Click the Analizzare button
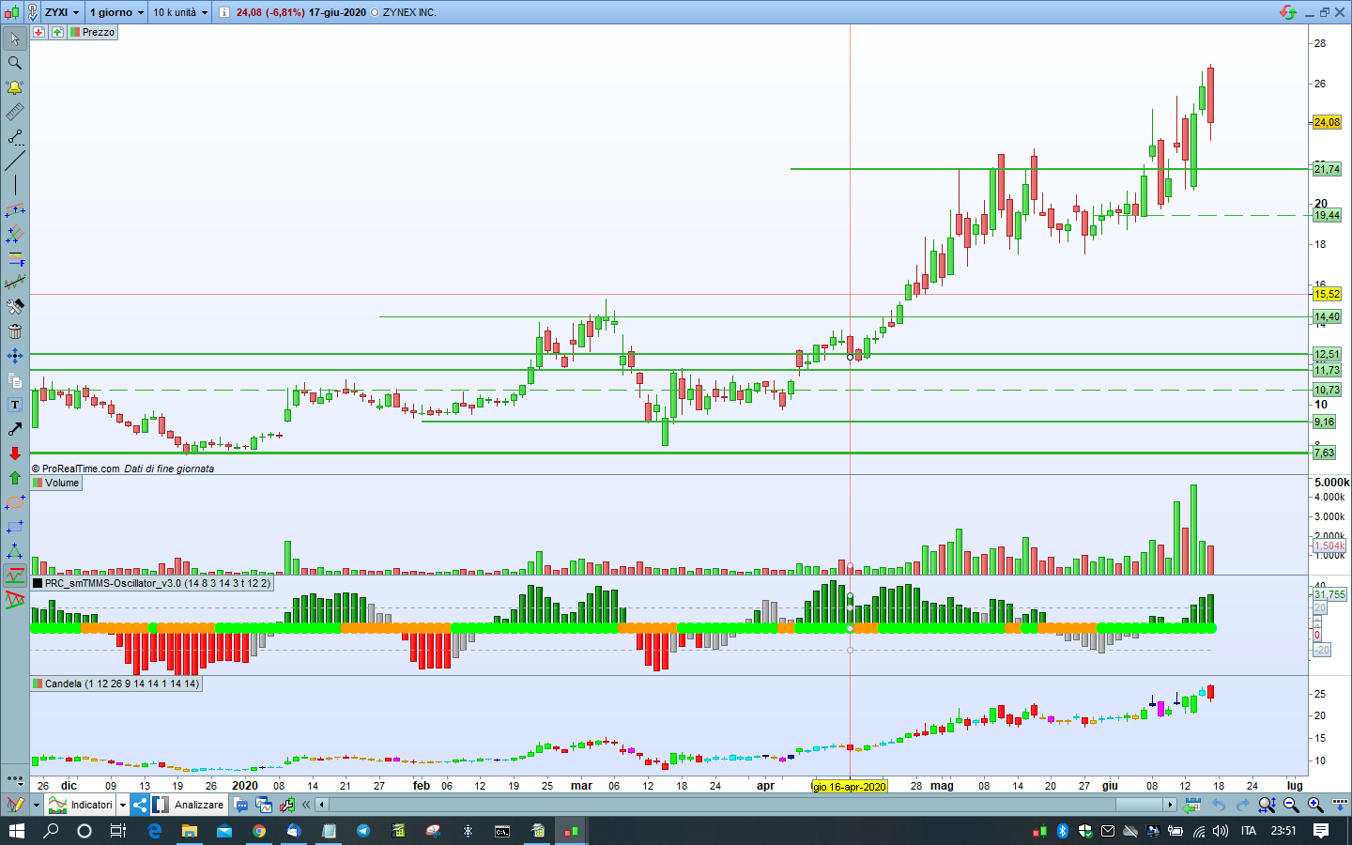The width and height of the screenshot is (1352, 845). [x=189, y=805]
